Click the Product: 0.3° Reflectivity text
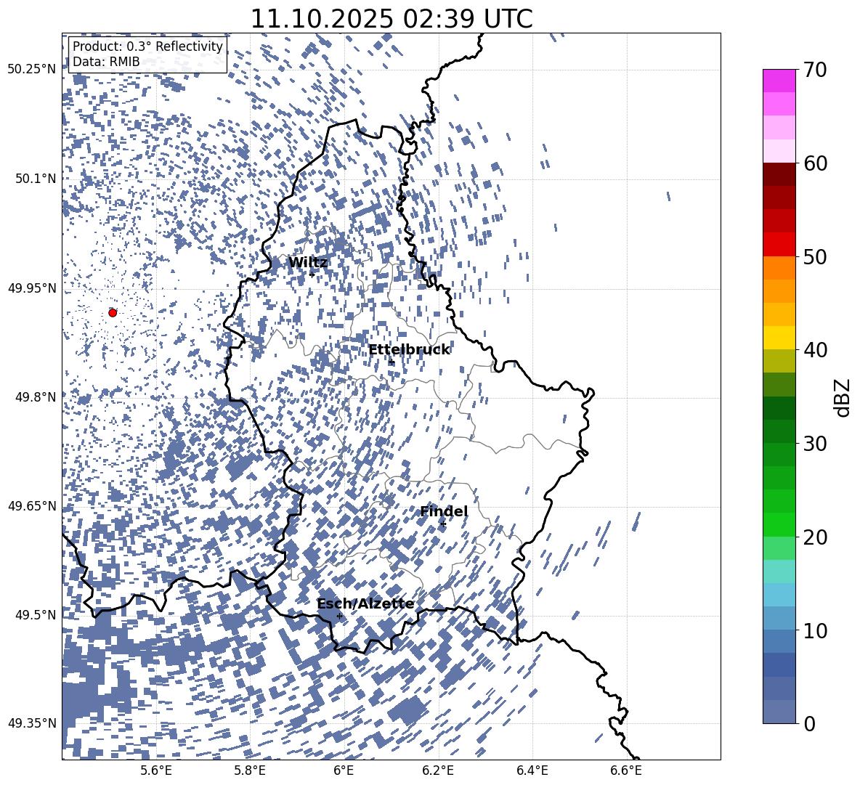 (x=147, y=46)
